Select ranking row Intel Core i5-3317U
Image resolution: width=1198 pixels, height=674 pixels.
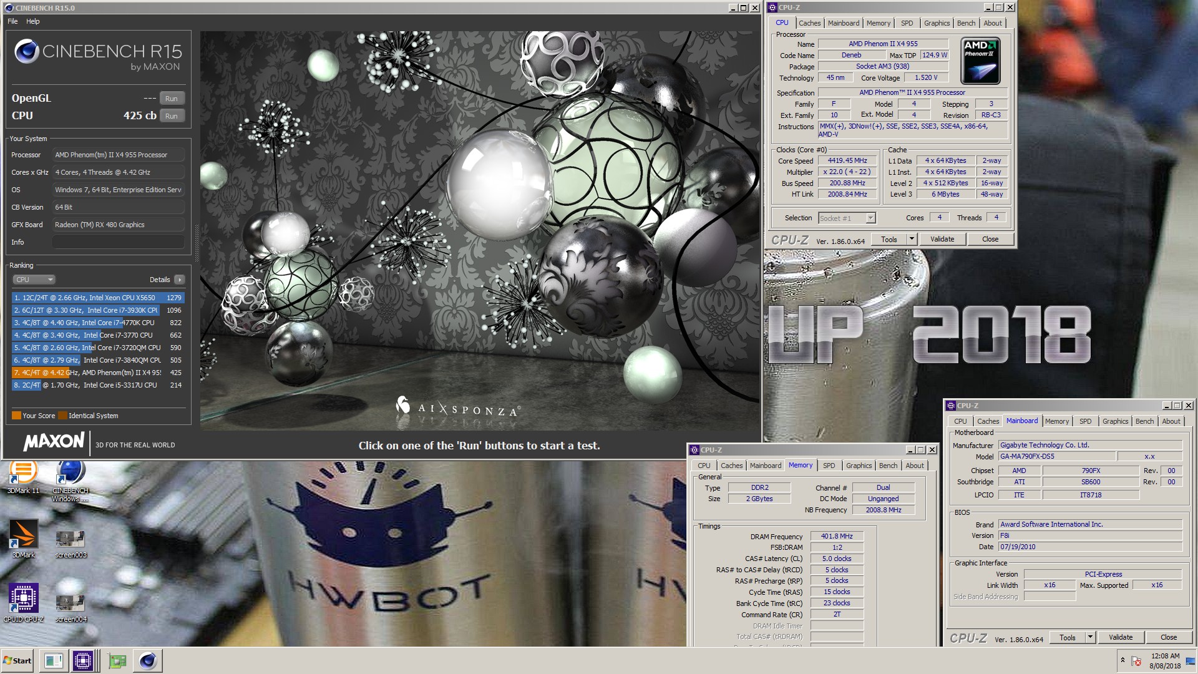[98, 385]
